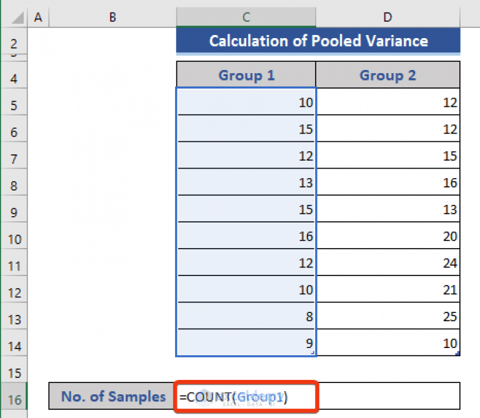Select cell D7 containing 15

(x=388, y=156)
